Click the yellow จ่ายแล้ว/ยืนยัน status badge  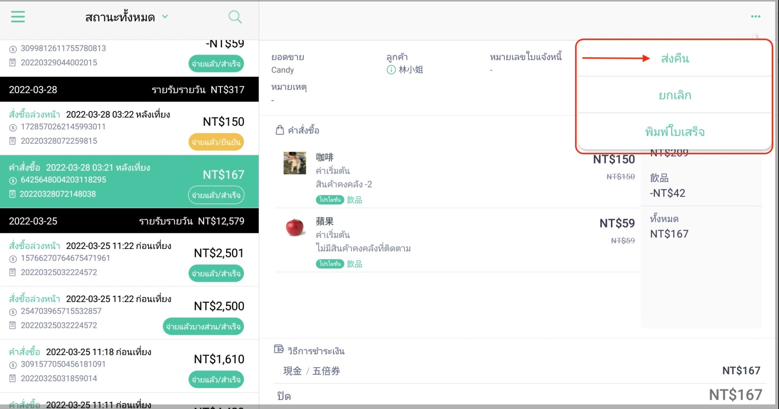216,142
